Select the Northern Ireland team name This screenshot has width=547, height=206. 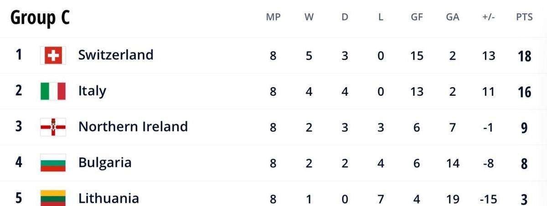pyautogui.click(x=133, y=126)
